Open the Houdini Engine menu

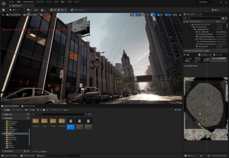pos(28,2)
